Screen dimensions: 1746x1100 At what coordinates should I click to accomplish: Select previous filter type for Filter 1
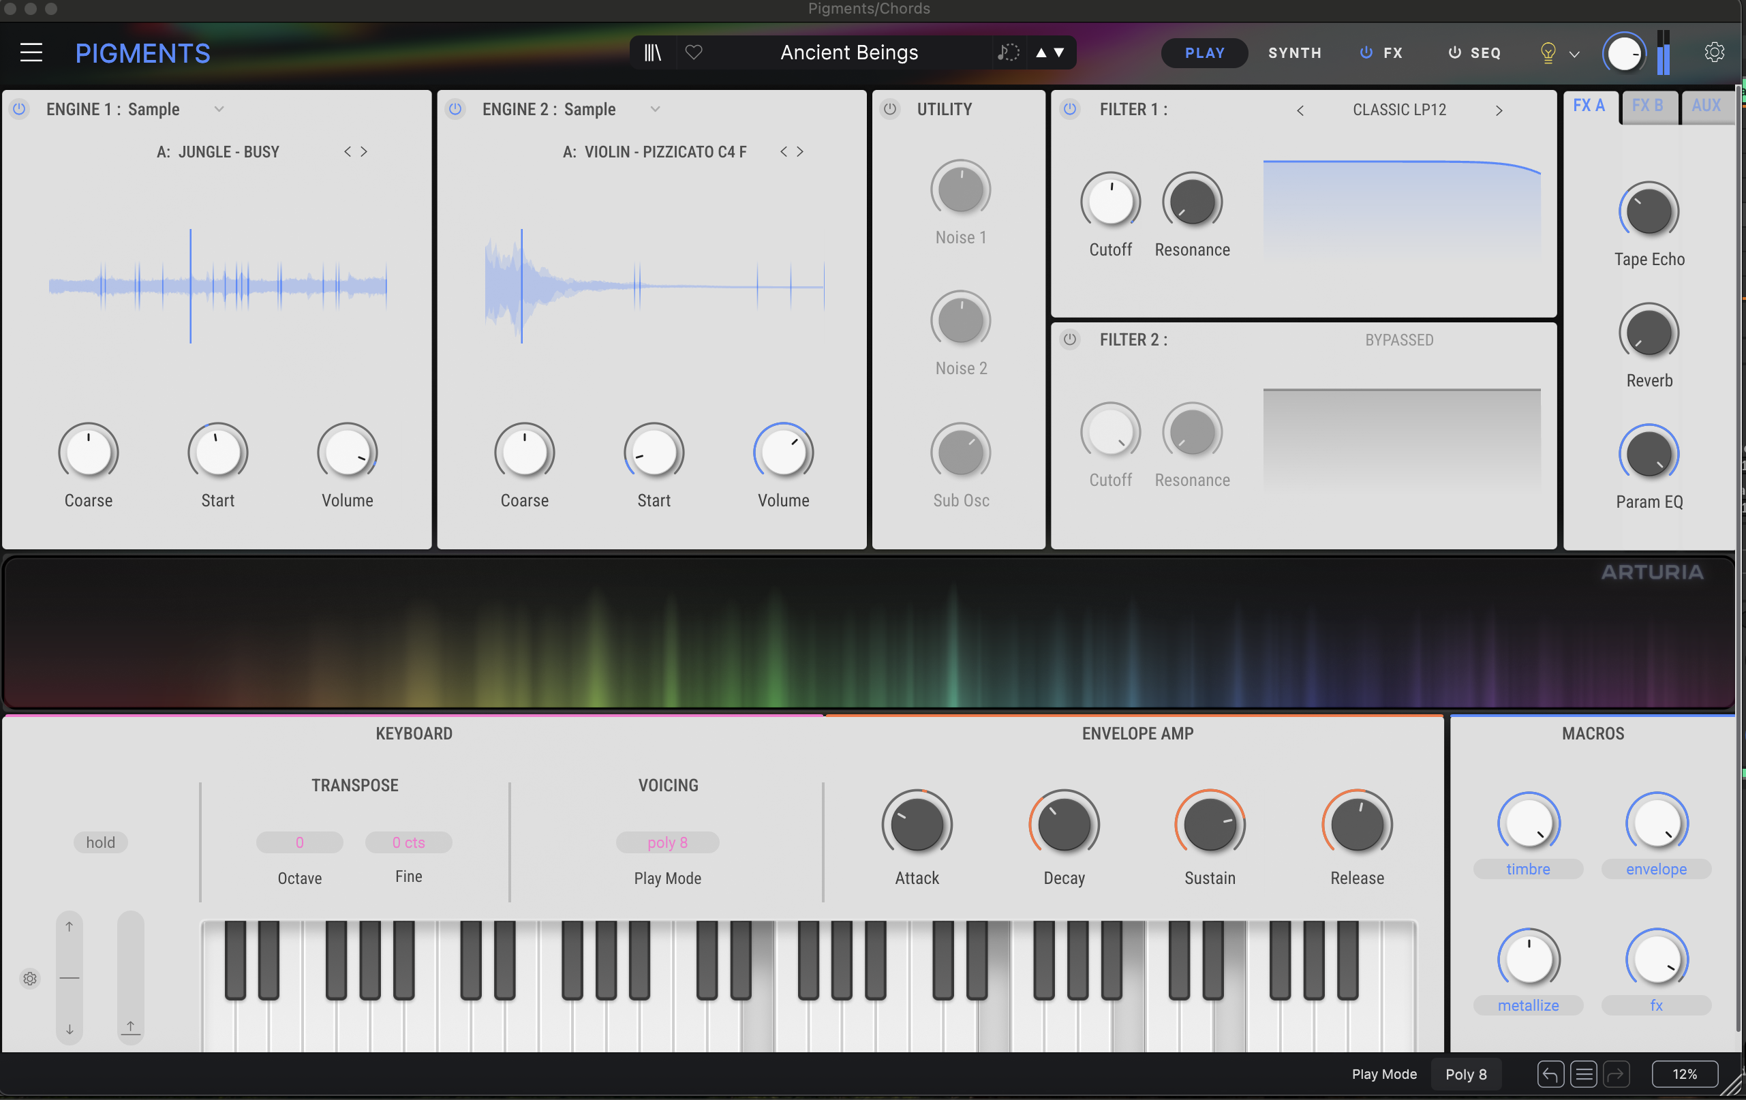coord(1300,110)
